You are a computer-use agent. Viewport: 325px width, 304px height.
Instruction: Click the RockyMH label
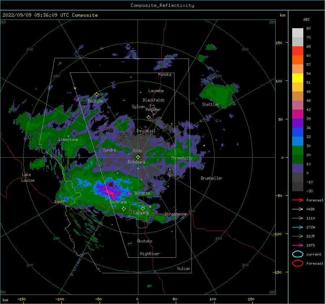click(x=95, y=101)
